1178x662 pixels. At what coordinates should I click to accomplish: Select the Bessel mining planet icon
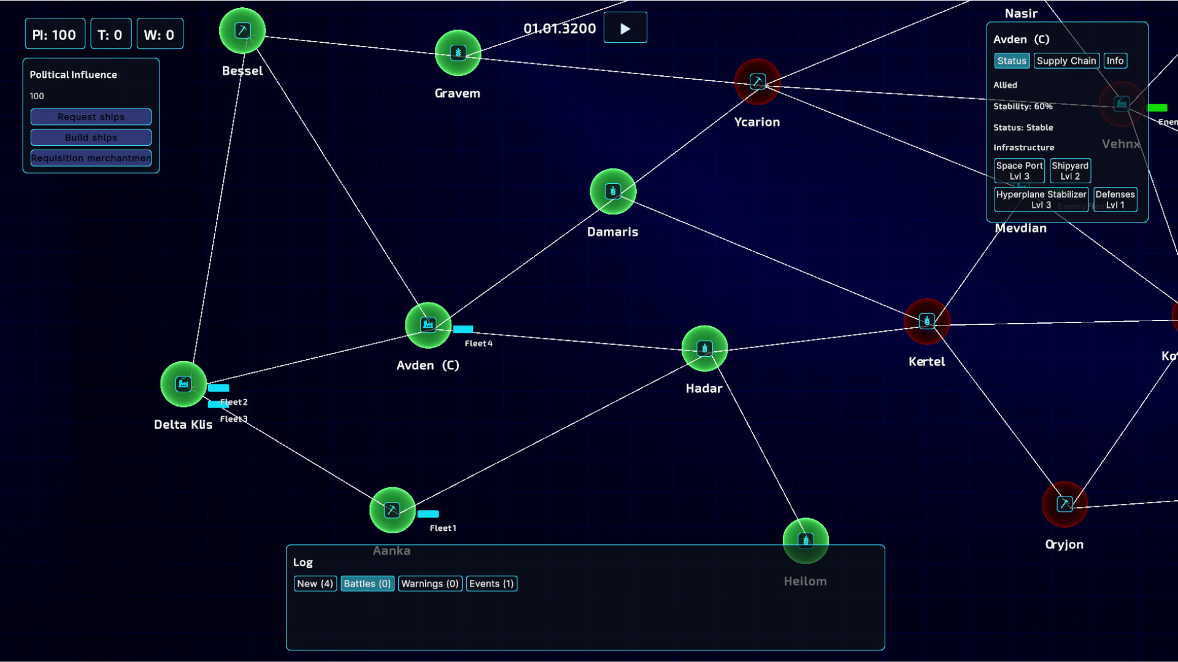(242, 31)
